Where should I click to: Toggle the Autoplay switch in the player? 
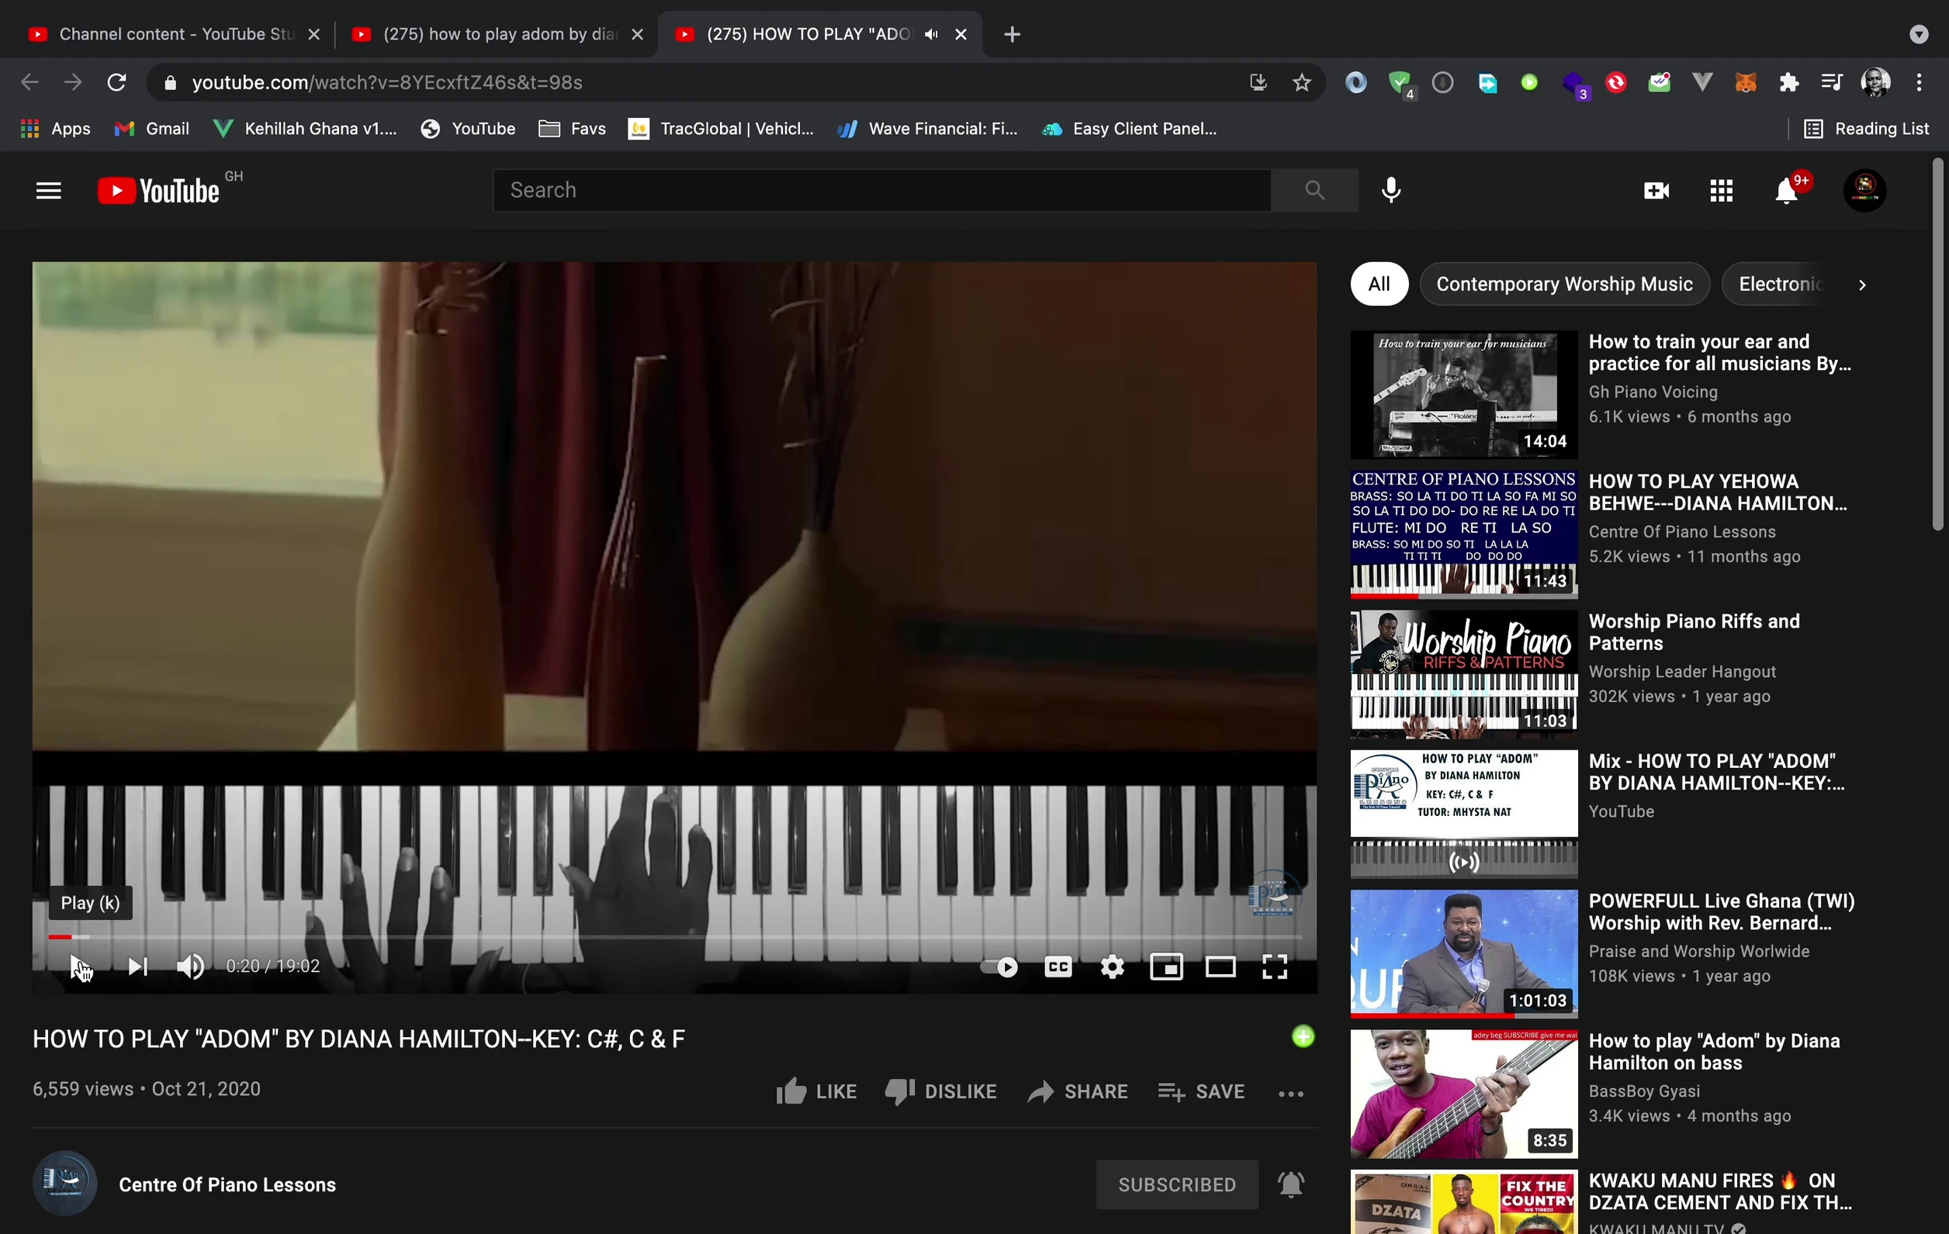click(999, 967)
